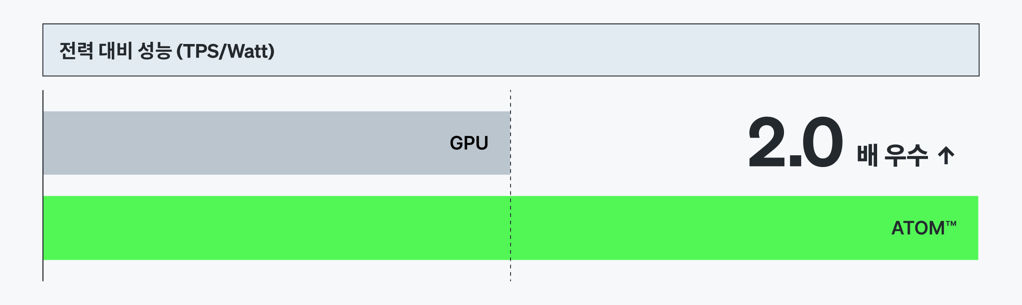Click the digit 2 in the large 2.0
Screen dimensions: 1022x305
[768, 142]
